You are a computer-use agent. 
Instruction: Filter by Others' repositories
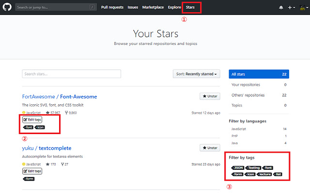coord(259,95)
